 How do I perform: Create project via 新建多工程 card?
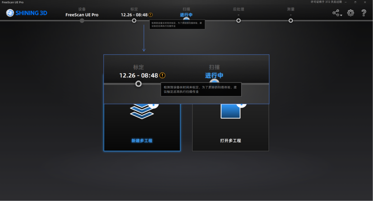point(142,127)
